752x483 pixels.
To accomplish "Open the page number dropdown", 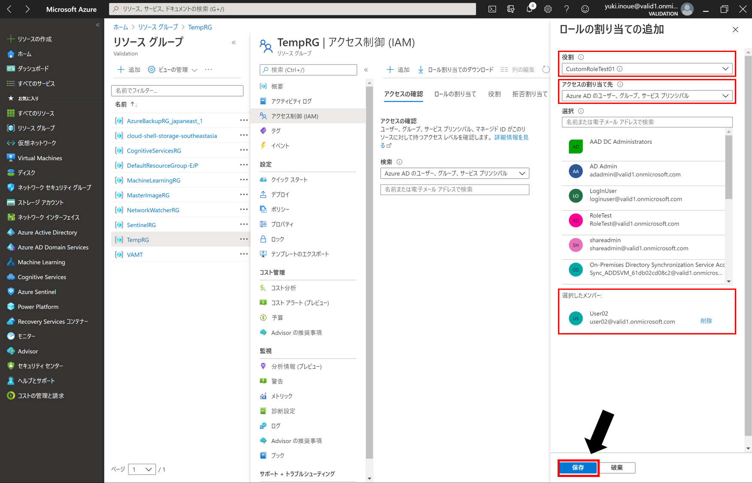I will pos(142,469).
